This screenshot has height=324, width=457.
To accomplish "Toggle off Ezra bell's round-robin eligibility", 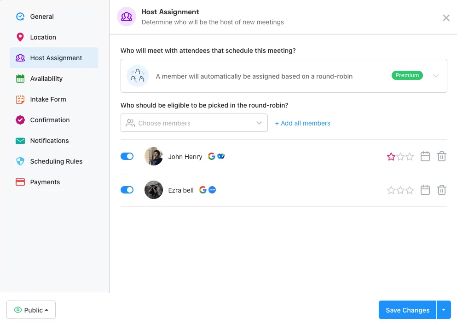I will [127, 190].
